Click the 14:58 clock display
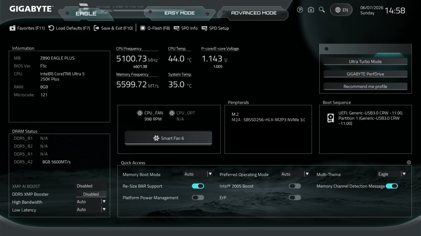Image resolution: width=421 pixels, height=236 pixels. pyautogui.click(x=395, y=10)
